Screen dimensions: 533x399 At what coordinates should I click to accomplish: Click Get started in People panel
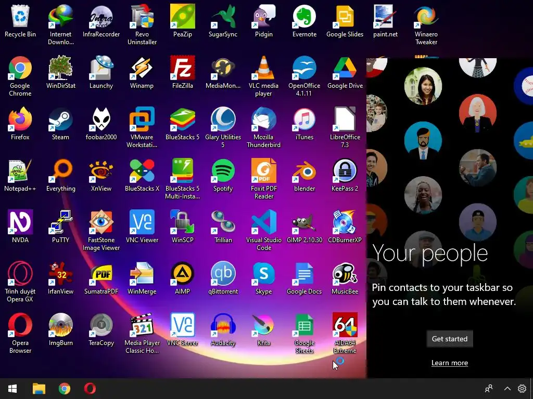pyautogui.click(x=449, y=339)
